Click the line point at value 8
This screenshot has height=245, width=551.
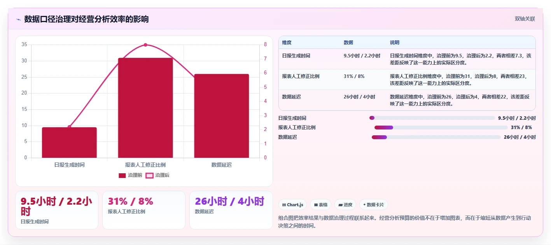click(x=145, y=45)
